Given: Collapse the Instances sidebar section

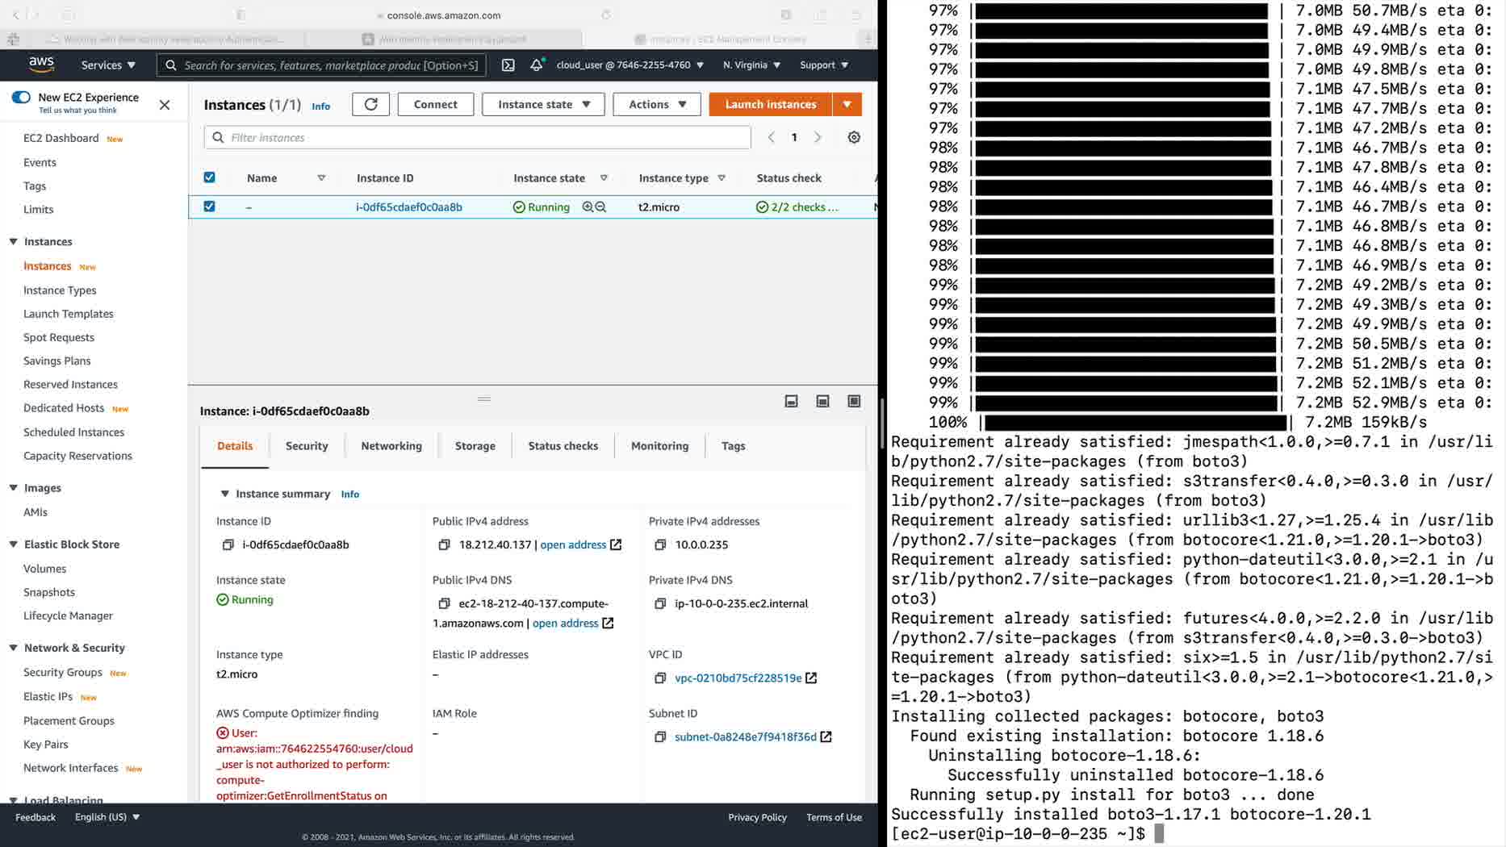Looking at the screenshot, I should tap(14, 242).
